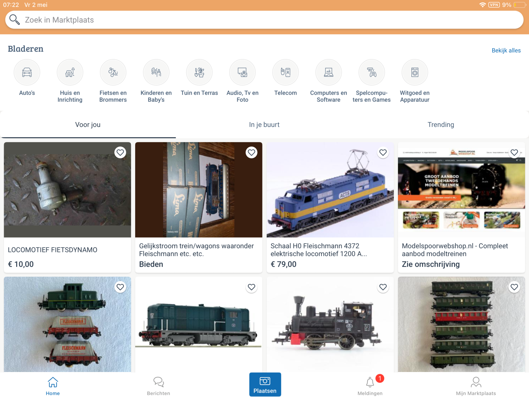Open the black steam locomotive photo
Viewport: 529px width, 397px height.
coord(330,324)
